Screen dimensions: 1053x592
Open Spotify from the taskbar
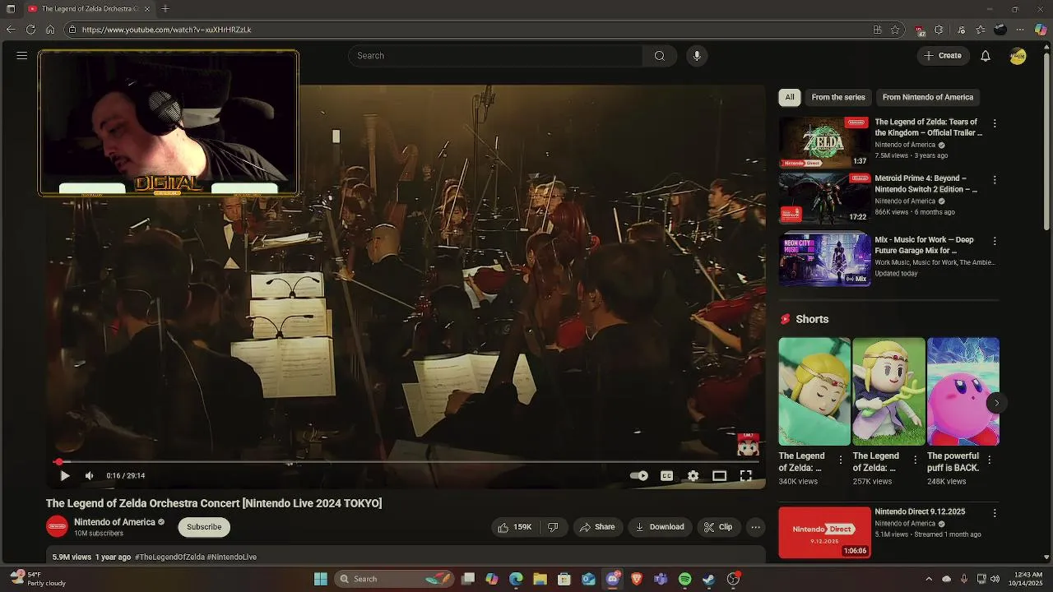(684, 579)
